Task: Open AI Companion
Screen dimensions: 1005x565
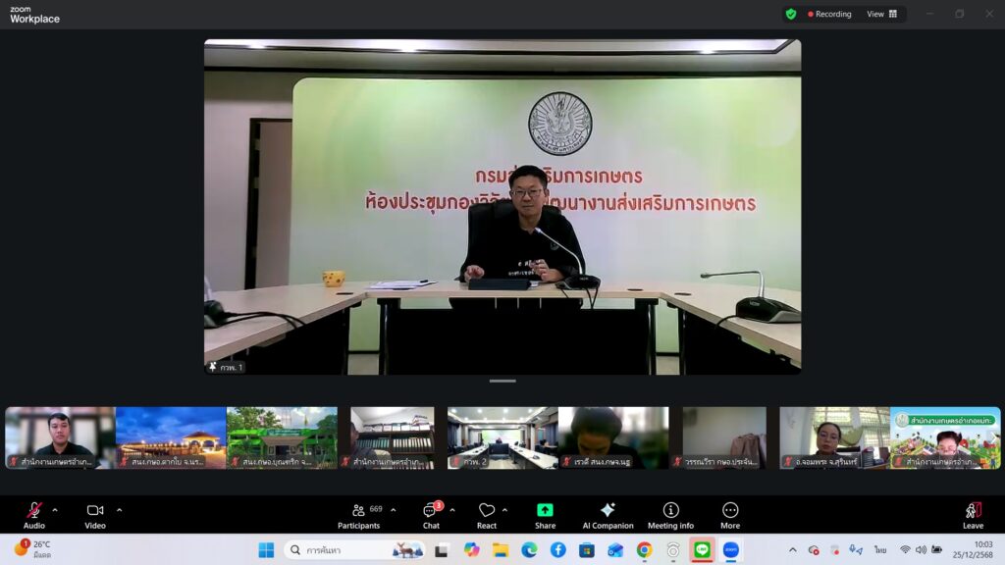Action: [x=608, y=514]
